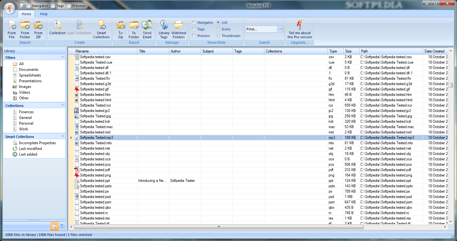Screen dimensions: 457x241
Task: Select file Softpedia tested.csv
Action: pos(95,57)
